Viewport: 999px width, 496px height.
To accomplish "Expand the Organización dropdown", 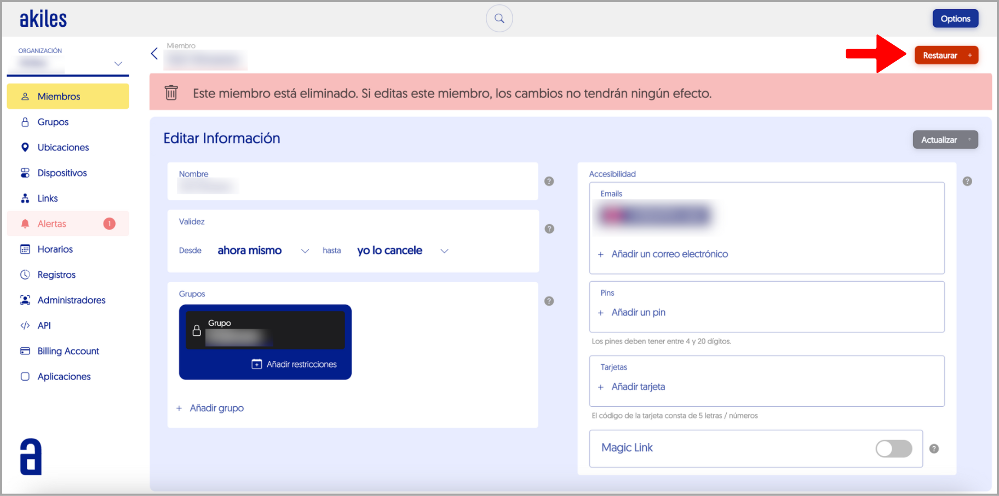I will coord(118,63).
